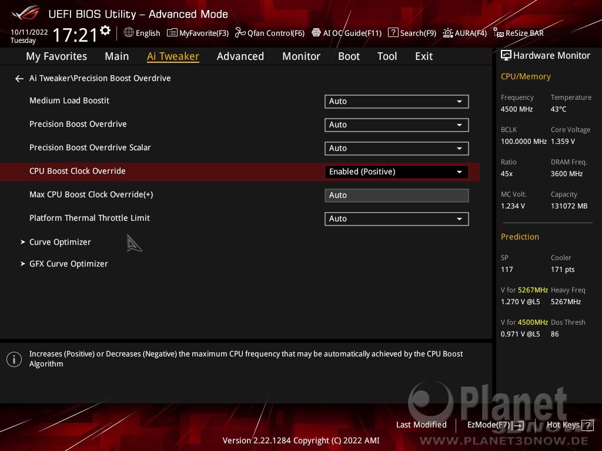The height and width of the screenshot is (451, 602).
Task: Click the EzMode switch arrow icon
Action: (x=519, y=425)
